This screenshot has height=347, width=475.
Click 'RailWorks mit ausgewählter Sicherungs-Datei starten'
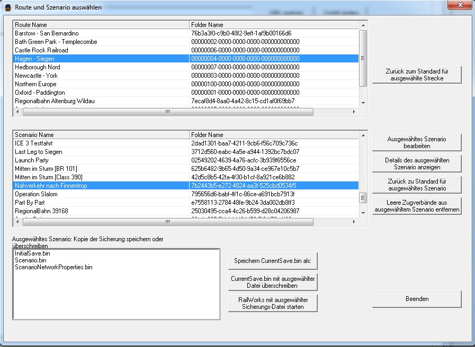coord(273,303)
